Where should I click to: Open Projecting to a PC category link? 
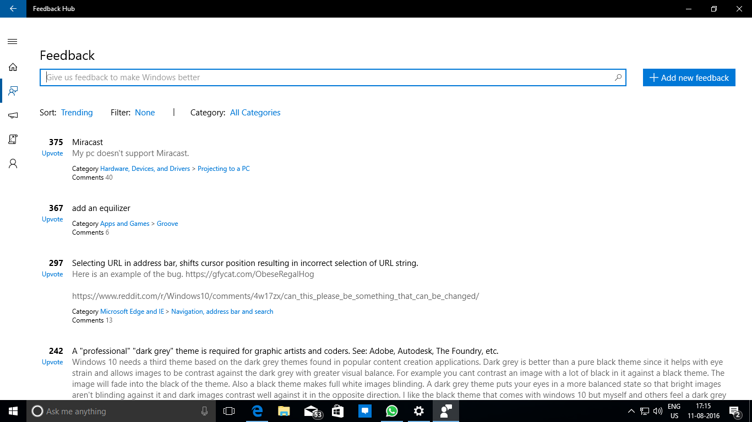(x=224, y=169)
